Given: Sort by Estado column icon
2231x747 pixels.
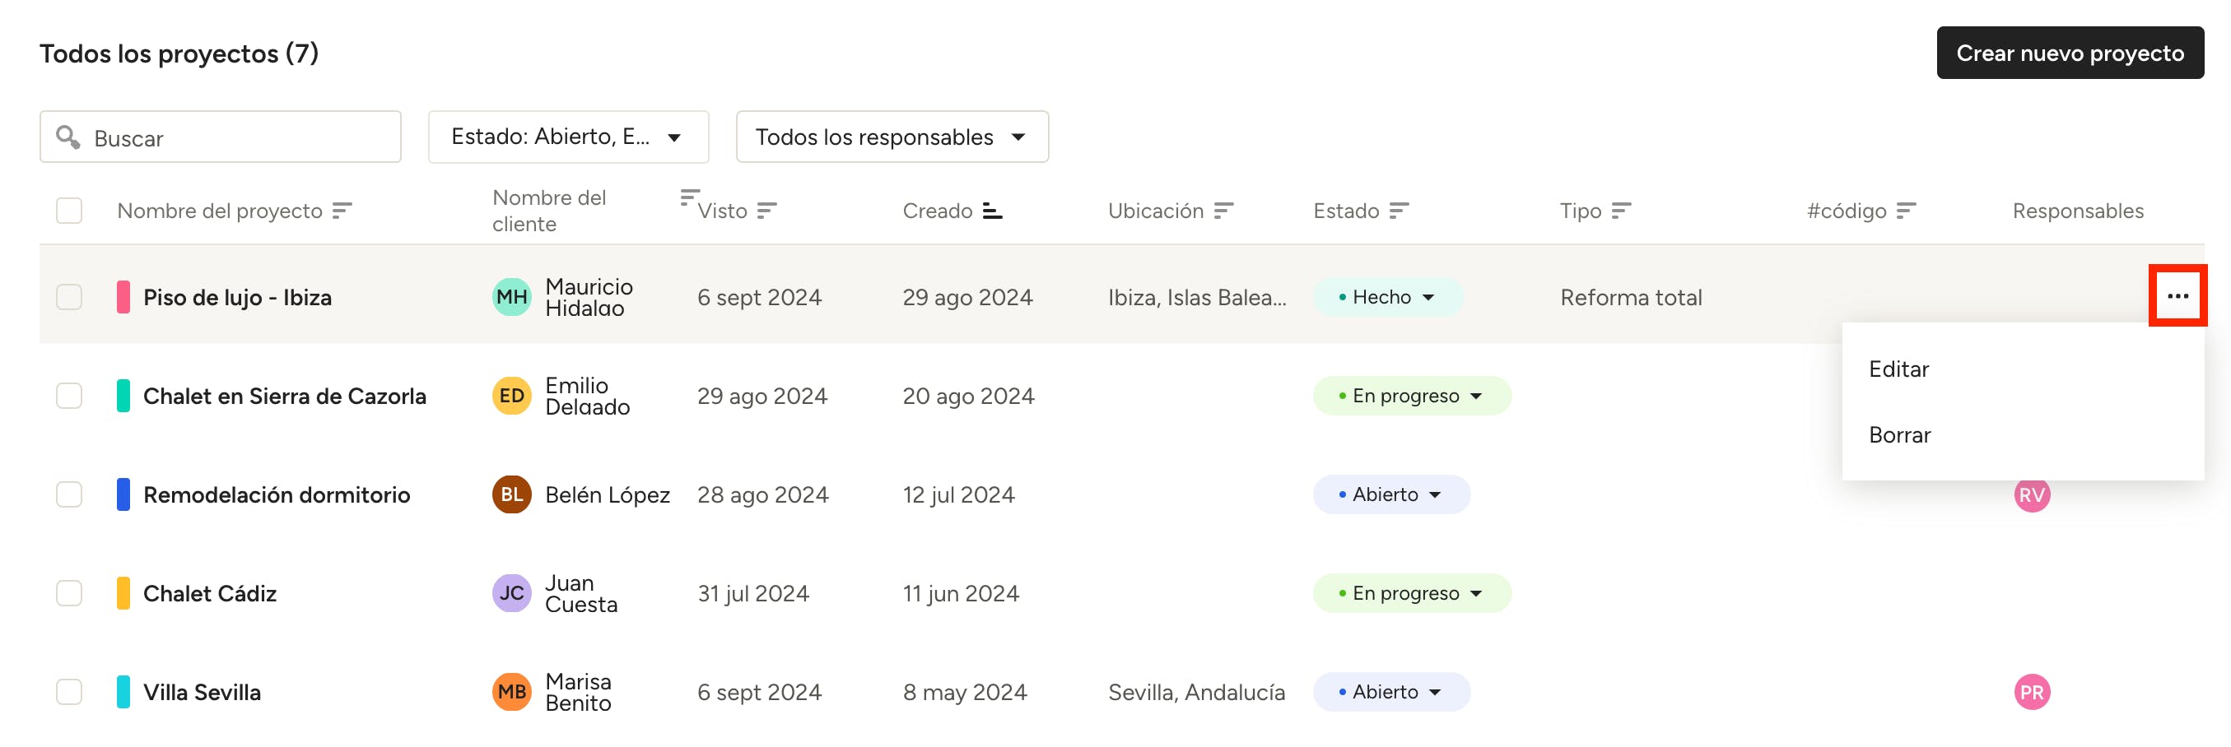Looking at the screenshot, I should [x=1399, y=211].
